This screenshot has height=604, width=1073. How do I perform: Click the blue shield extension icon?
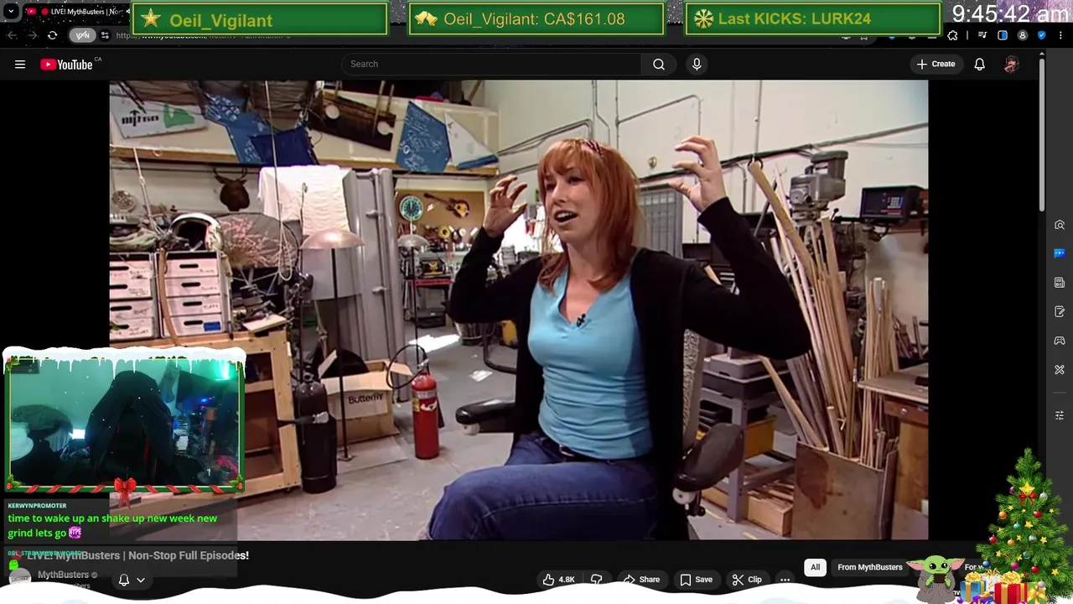[1042, 35]
